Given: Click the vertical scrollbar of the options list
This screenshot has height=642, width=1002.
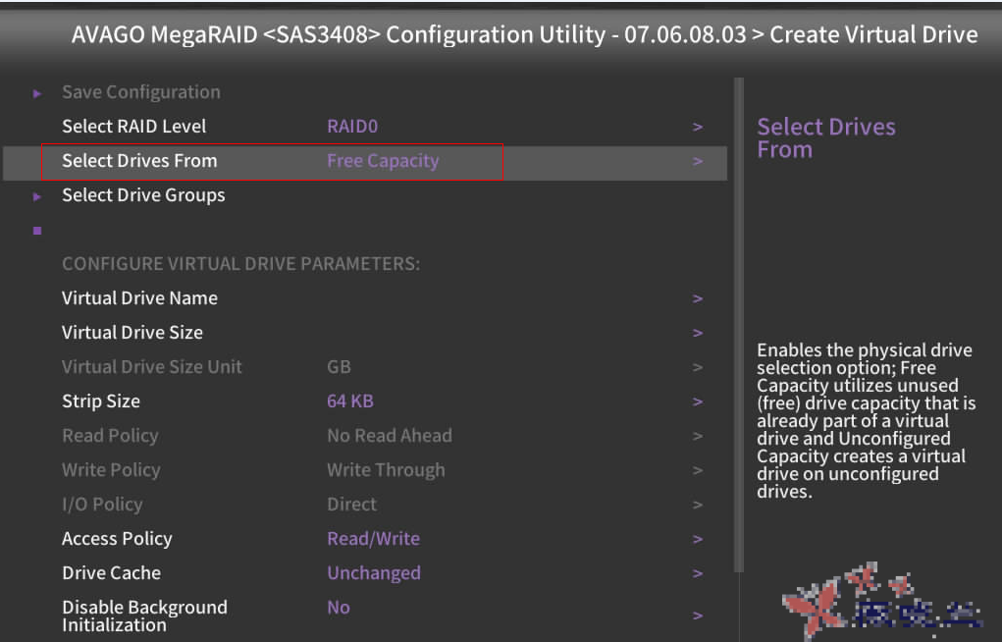Looking at the screenshot, I should pos(739,325).
